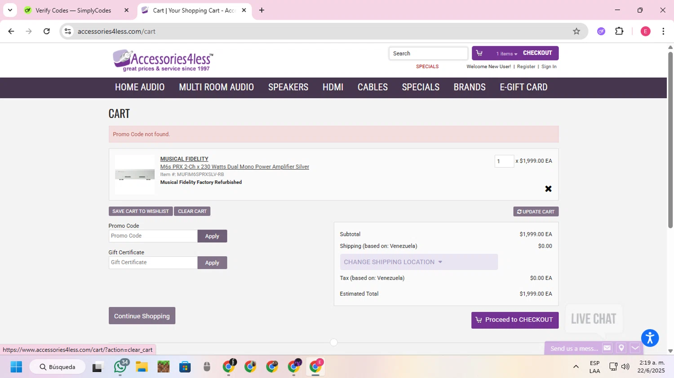Open the accessibility widget icon
The height and width of the screenshot is (378, 674).
(650, 338)
